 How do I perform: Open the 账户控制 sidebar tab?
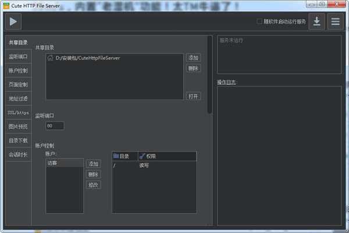[18, 70]
